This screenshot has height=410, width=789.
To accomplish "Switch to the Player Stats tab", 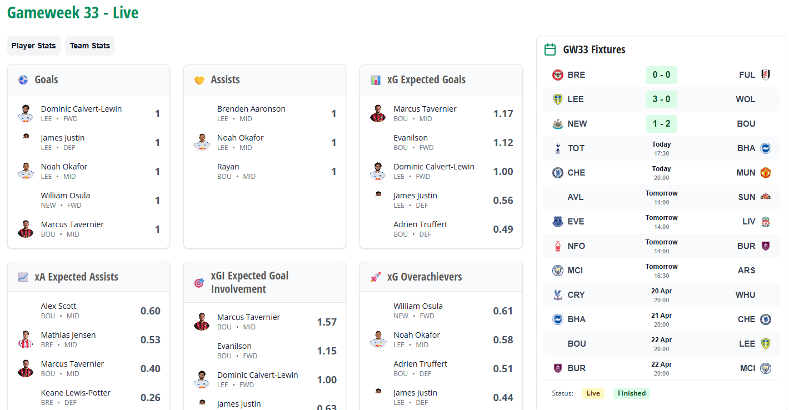I will coord(34,46).
